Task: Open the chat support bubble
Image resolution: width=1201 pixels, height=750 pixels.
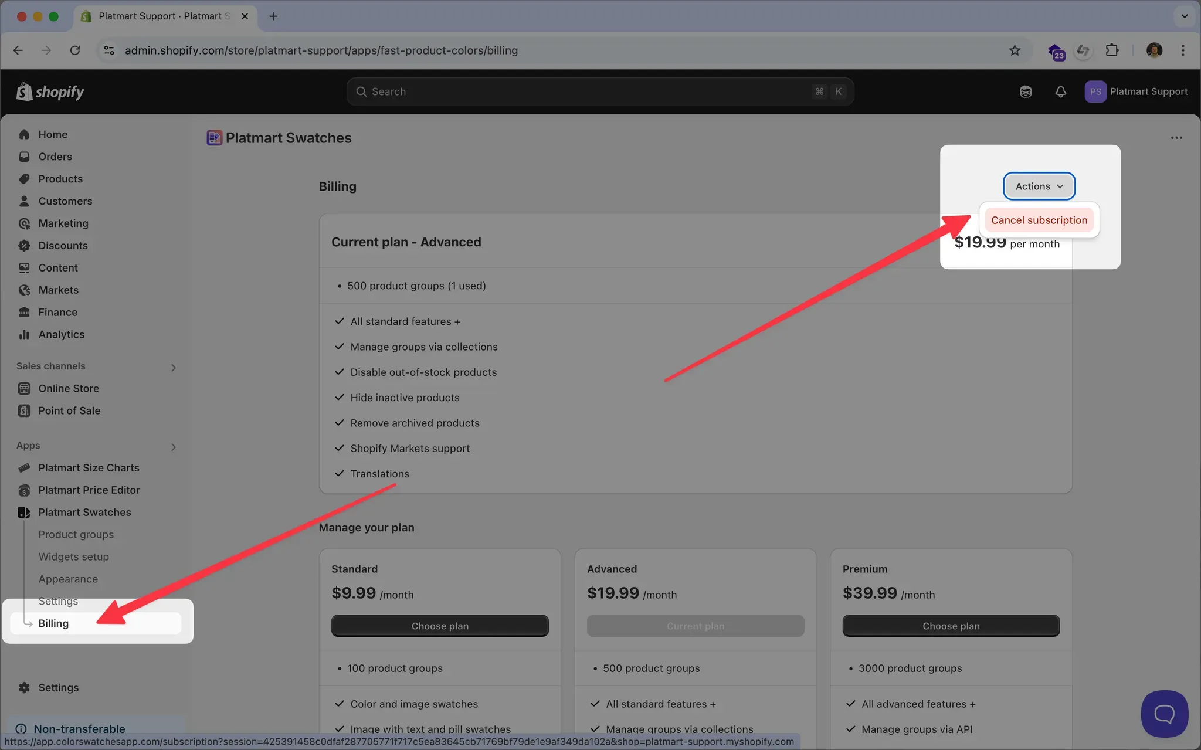Action: pos(1164,714)
